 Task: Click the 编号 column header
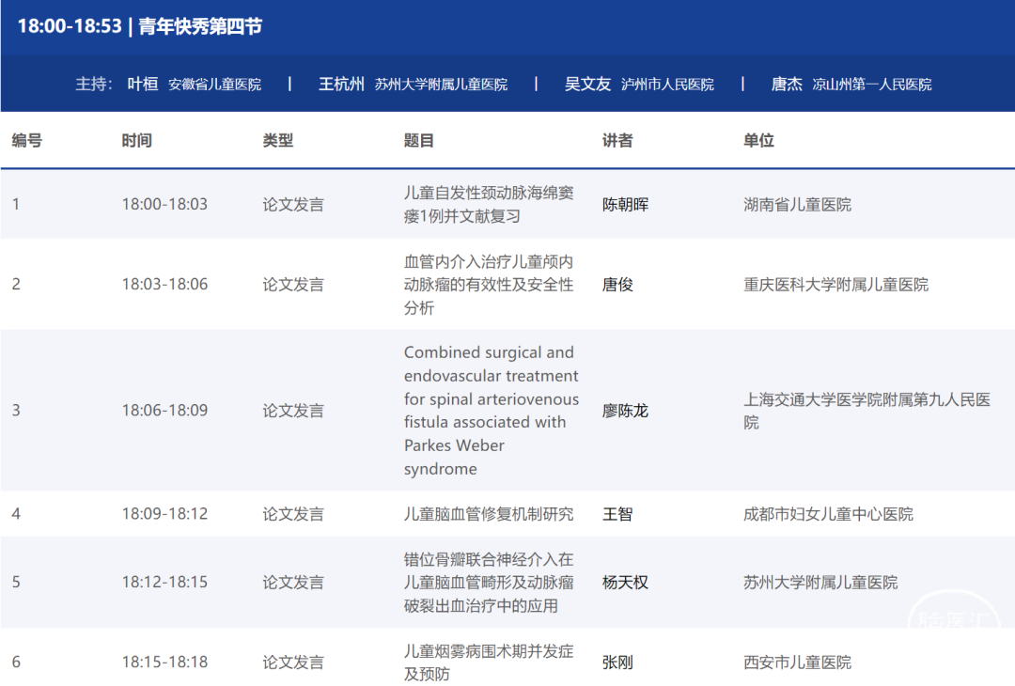pyautogui.click(x=27, y=140)
